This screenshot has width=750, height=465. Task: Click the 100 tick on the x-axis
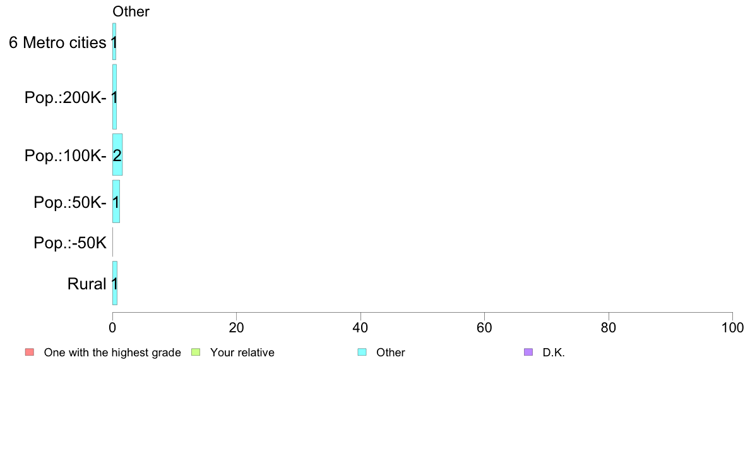[732, 327]
